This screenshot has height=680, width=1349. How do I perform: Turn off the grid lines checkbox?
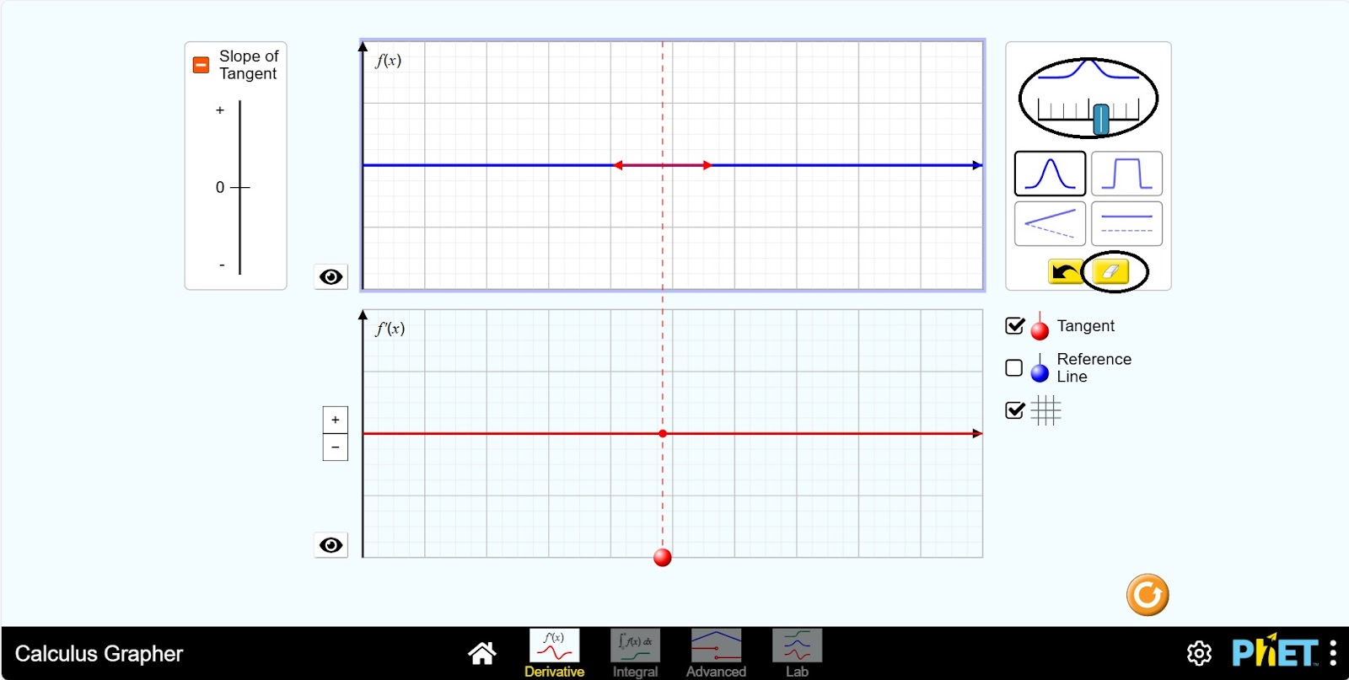[1015, 410]
